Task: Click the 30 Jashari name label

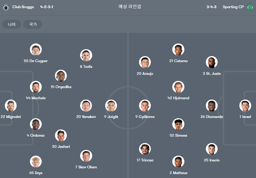Action: point(61,147)
